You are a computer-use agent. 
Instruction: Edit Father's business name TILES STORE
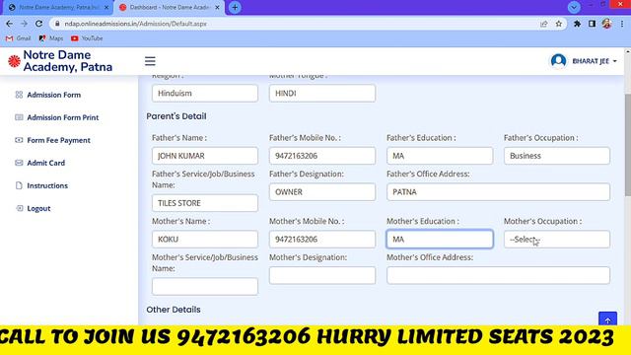pyautogui.click(x=205, y=203)
